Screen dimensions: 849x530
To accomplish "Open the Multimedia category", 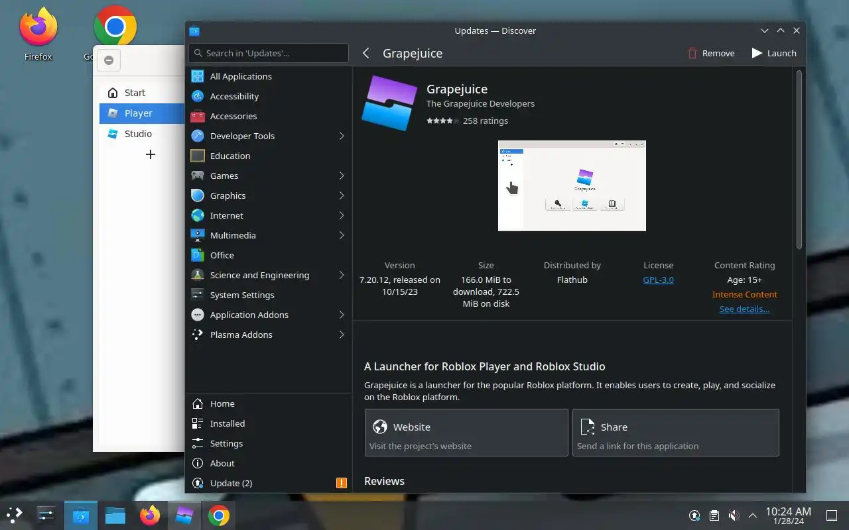I will coord(269,235).
